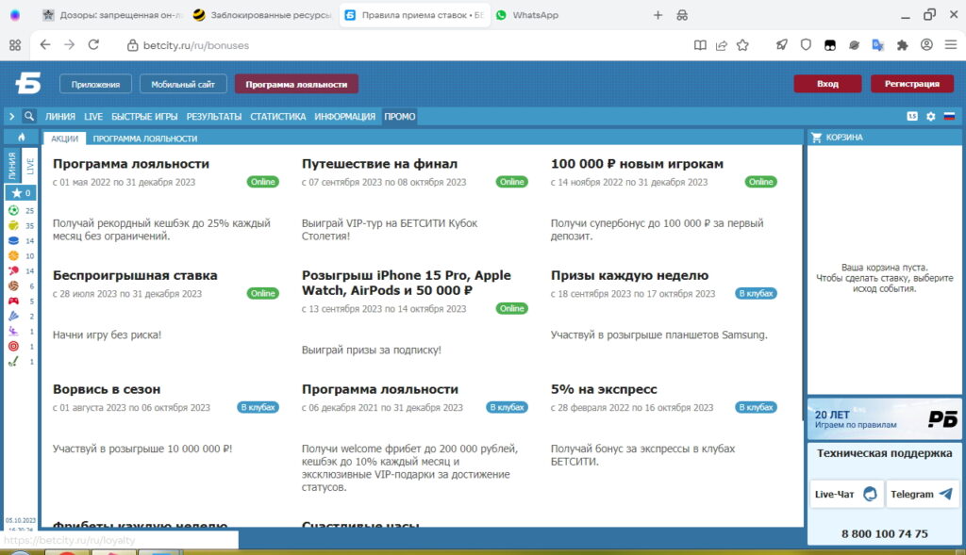Click the search magnifier icon
The image size is (966, 555).
coord(29,116)
